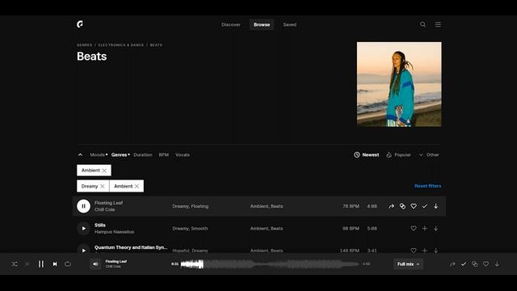Toggle repeat in player bar
Screen dimensions: 517x291
(x=68, y=264)
